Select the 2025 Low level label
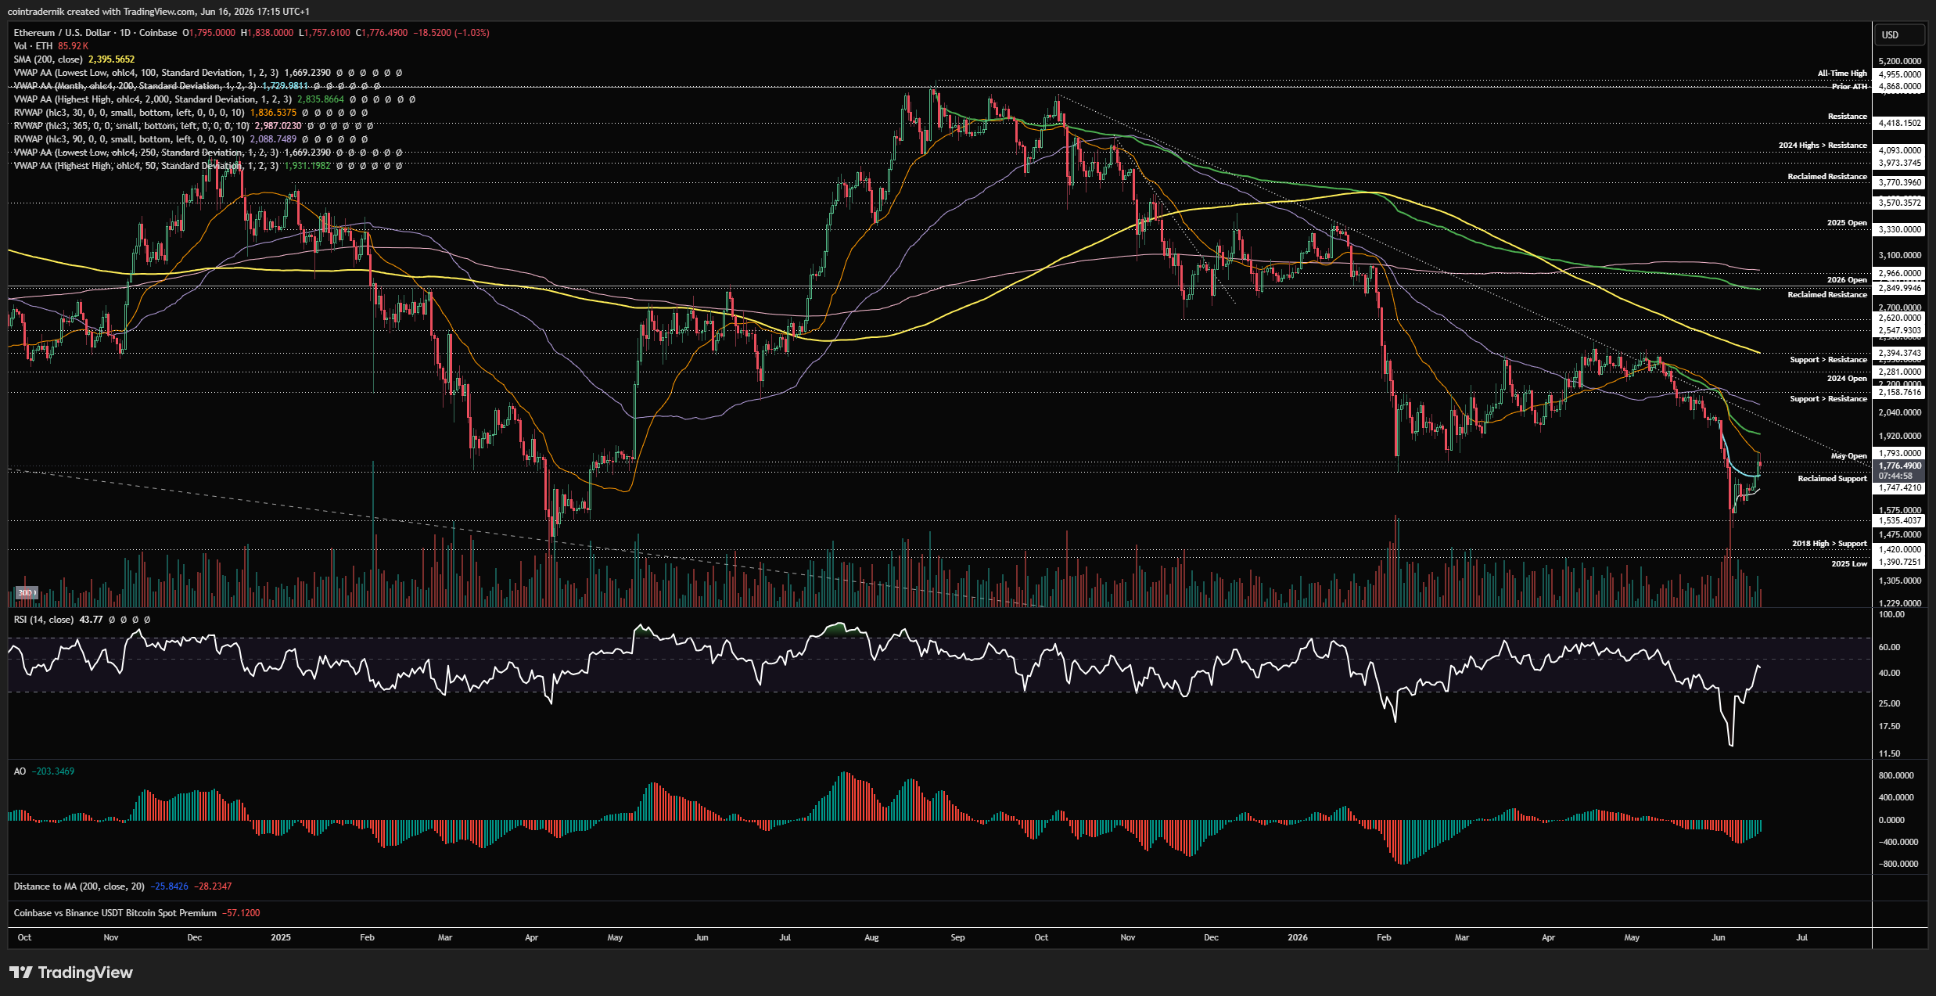 click(1849, 564)
